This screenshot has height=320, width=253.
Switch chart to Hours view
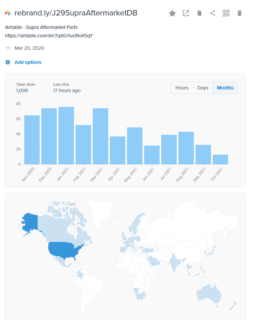click(x=182, y=88)
